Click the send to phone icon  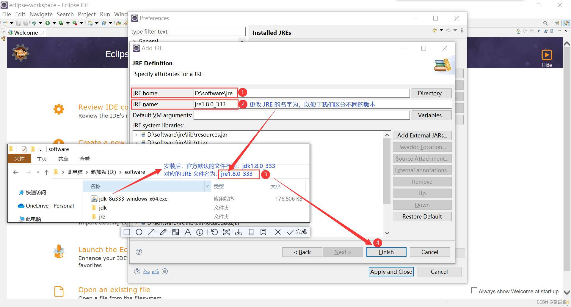pyautogui.click(x=251, y=232)
